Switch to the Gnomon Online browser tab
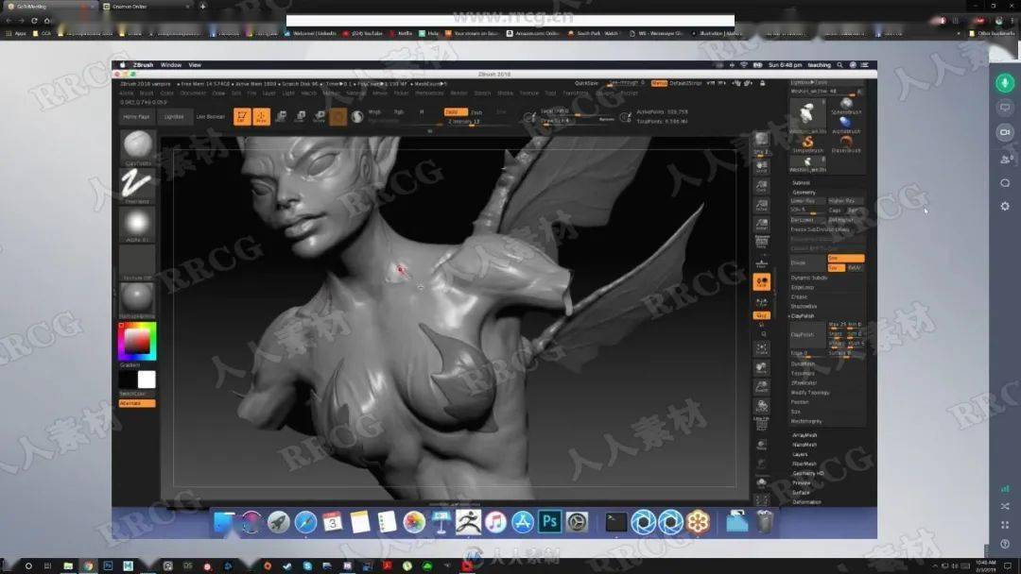 point(147,7)
